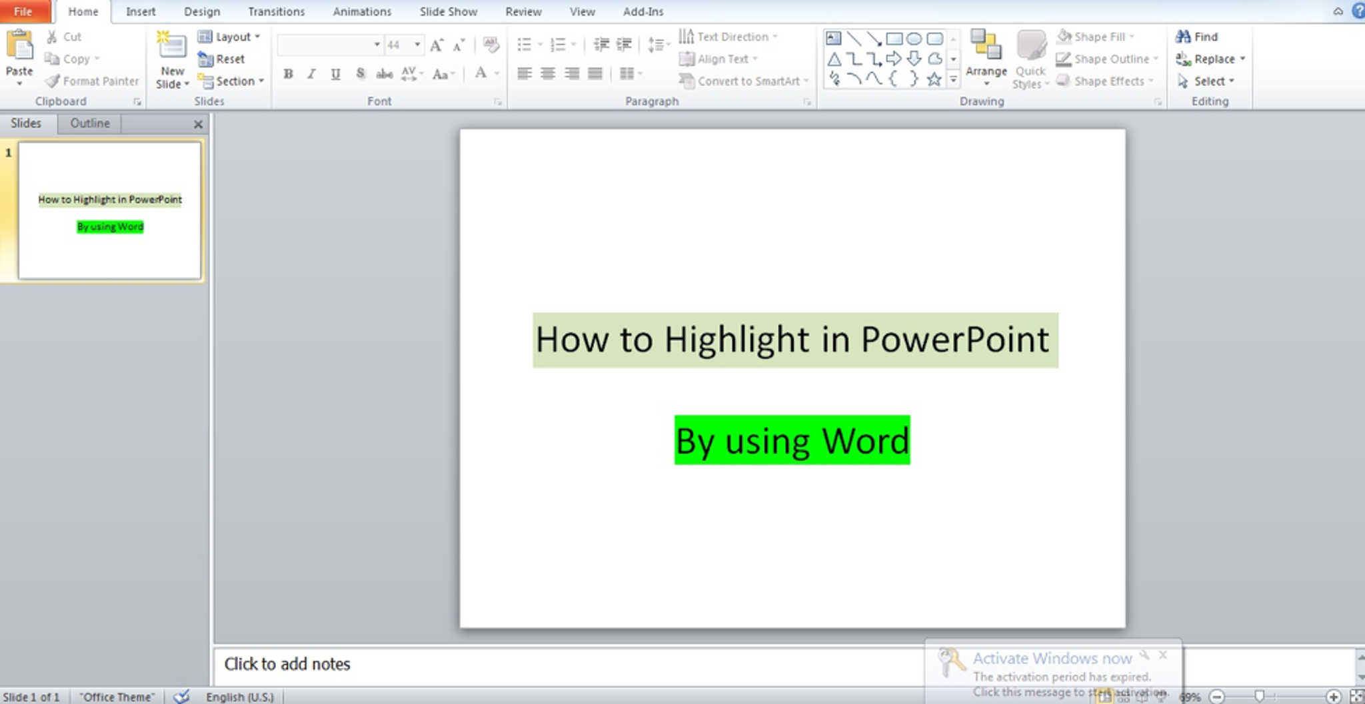Click the Find binoculars icon
Screen dimensions: 1365x704
pos(1183,37)
